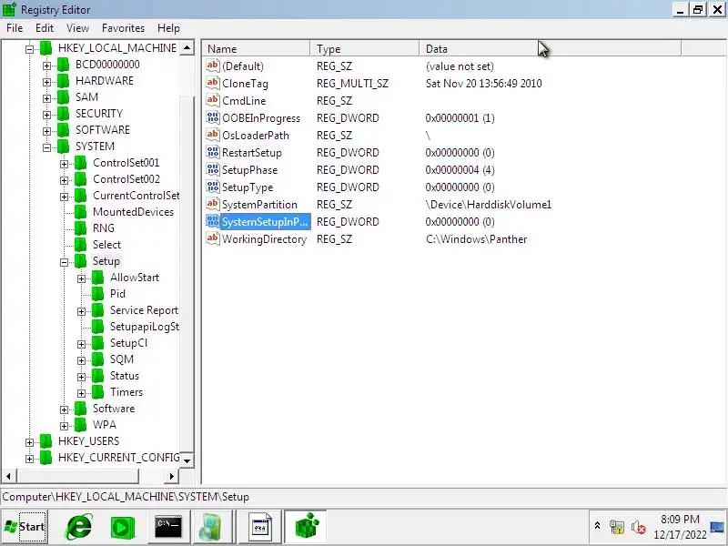Open the File menu
The image size is (728, 546).
[15, 28]
